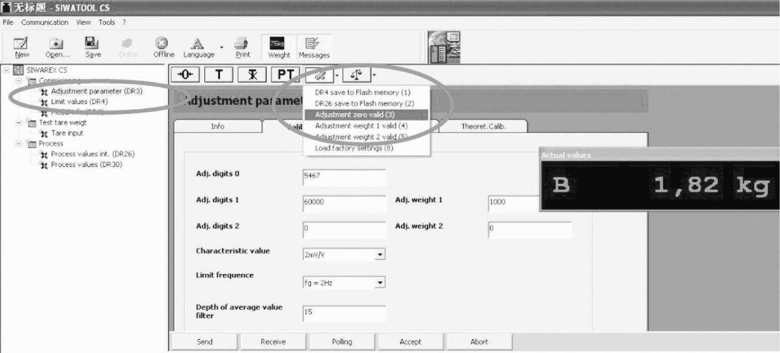Screen dimensions: 780x353
Task: Click the Adj. weight 1 field
Action: 514,204
